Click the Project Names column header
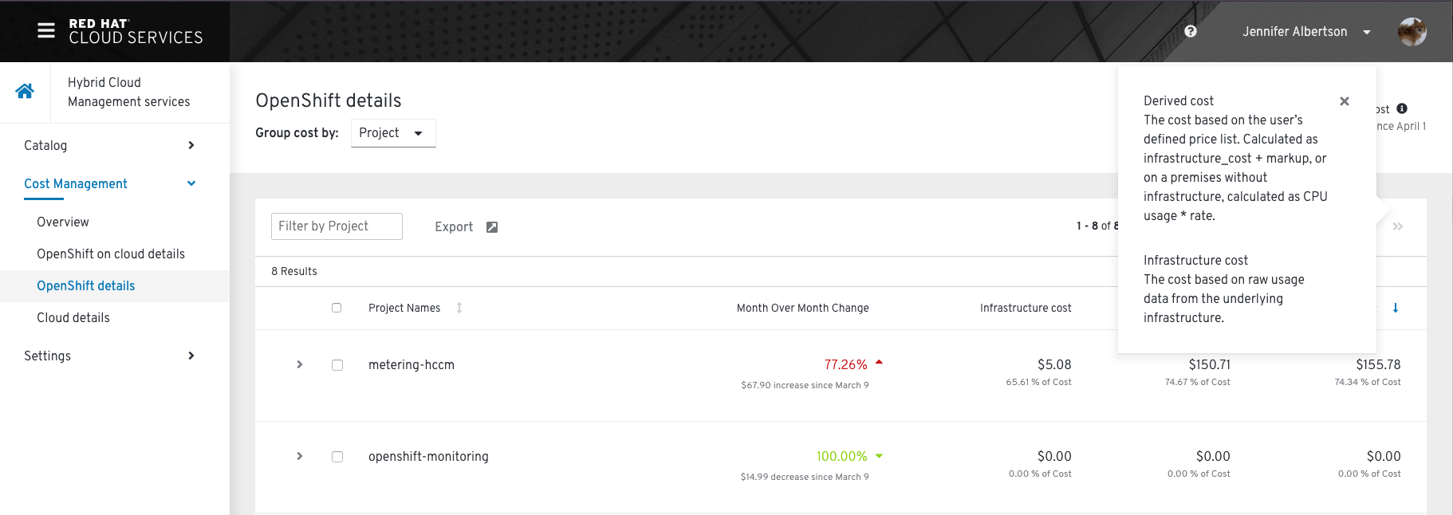The width and height of the screenshot is (1453, 515). pyautogui.click(x=404, y=308)
